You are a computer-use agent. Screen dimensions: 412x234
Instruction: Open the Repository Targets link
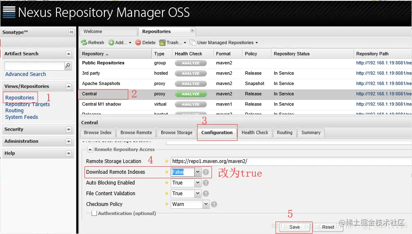tap(28, 104)
